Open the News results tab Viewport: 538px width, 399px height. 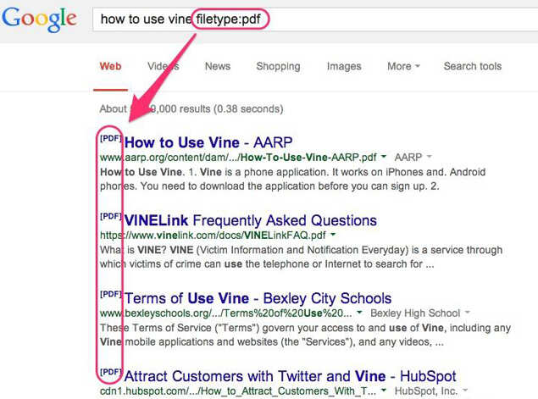pyautogui.click(x=217, y=66)
